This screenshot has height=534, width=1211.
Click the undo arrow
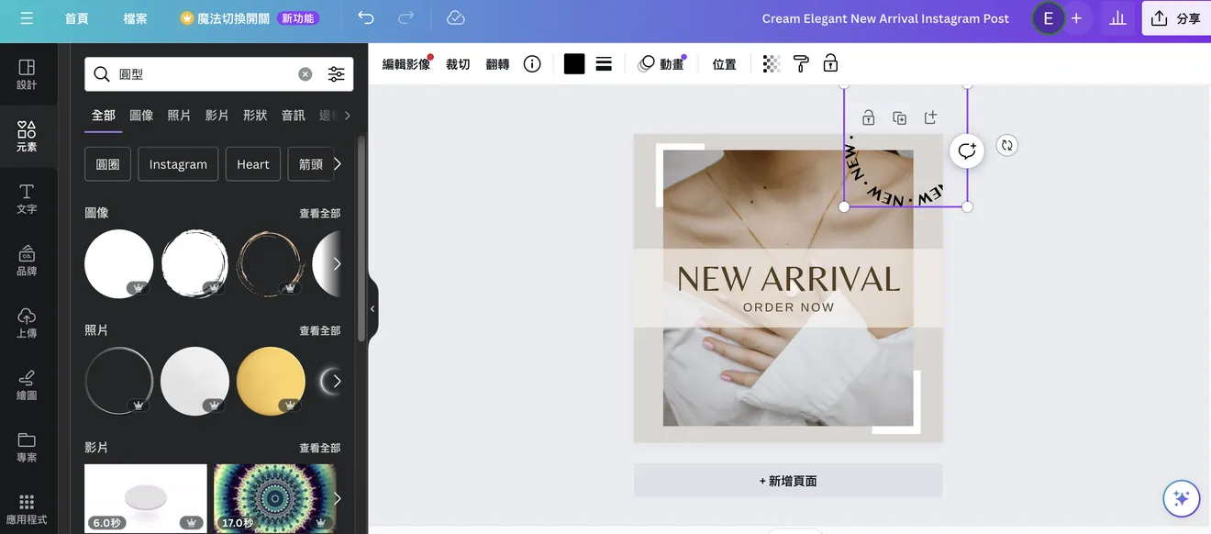(x=366, y=18)
